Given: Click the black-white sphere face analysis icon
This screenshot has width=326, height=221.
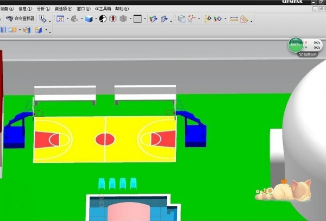Looking at the screenshot, I should click(x=102, y=19).
